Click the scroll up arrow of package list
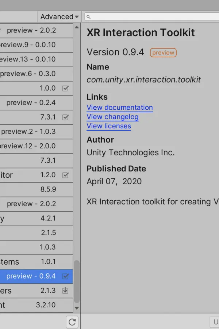Image resolution: width=219 pixels, height=329 pixels. click(x=77, y=27)
